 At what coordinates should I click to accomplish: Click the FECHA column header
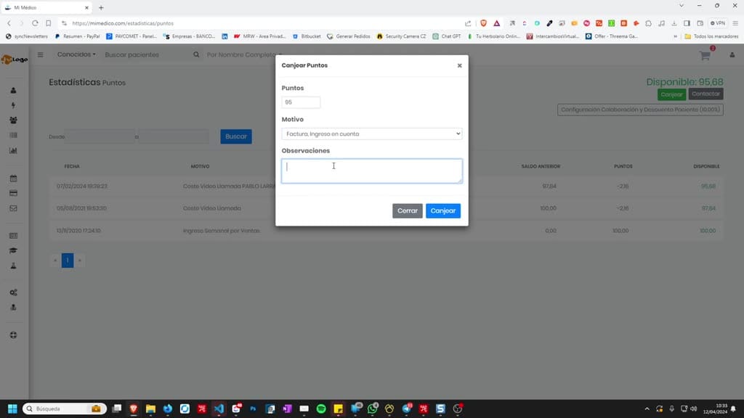tap(72, 166)
